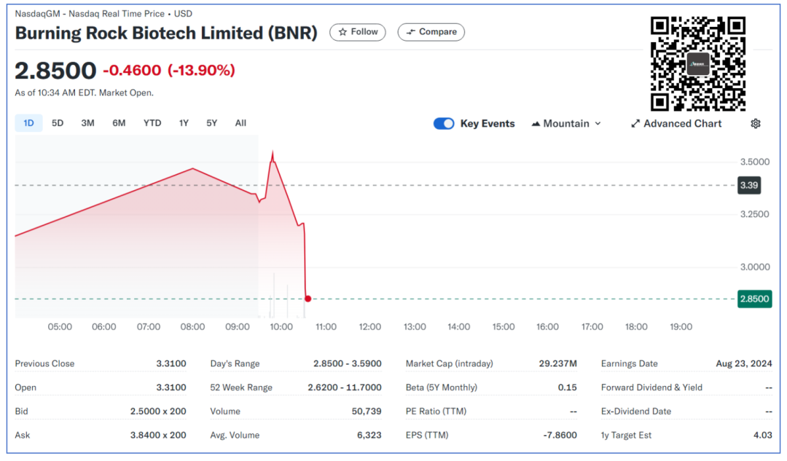Open the Advanced Chart link

pos(682,124)
